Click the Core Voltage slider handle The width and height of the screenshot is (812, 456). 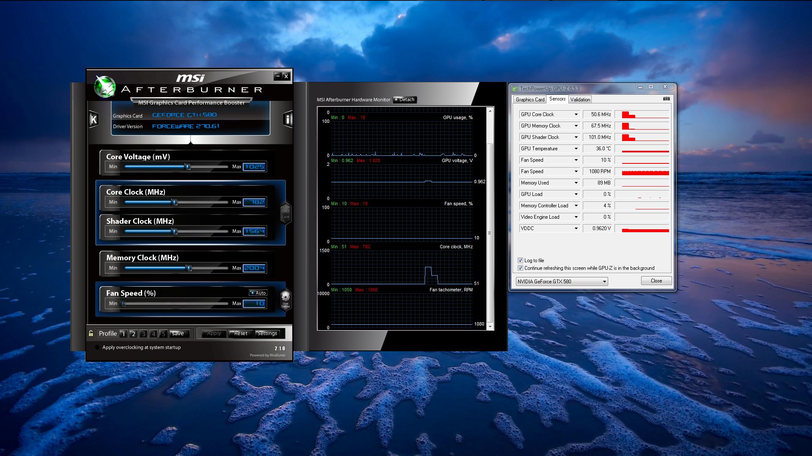(x=187, y=167)
